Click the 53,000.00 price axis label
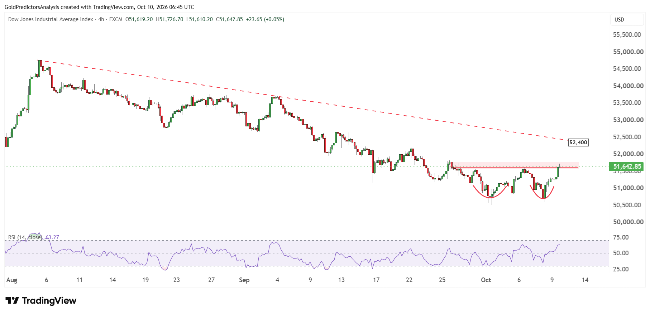This screenshot has height=314, width=650. point(628,120)
